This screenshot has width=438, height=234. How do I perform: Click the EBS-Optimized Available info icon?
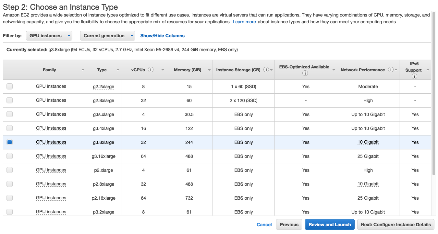[x=305, y=73]
